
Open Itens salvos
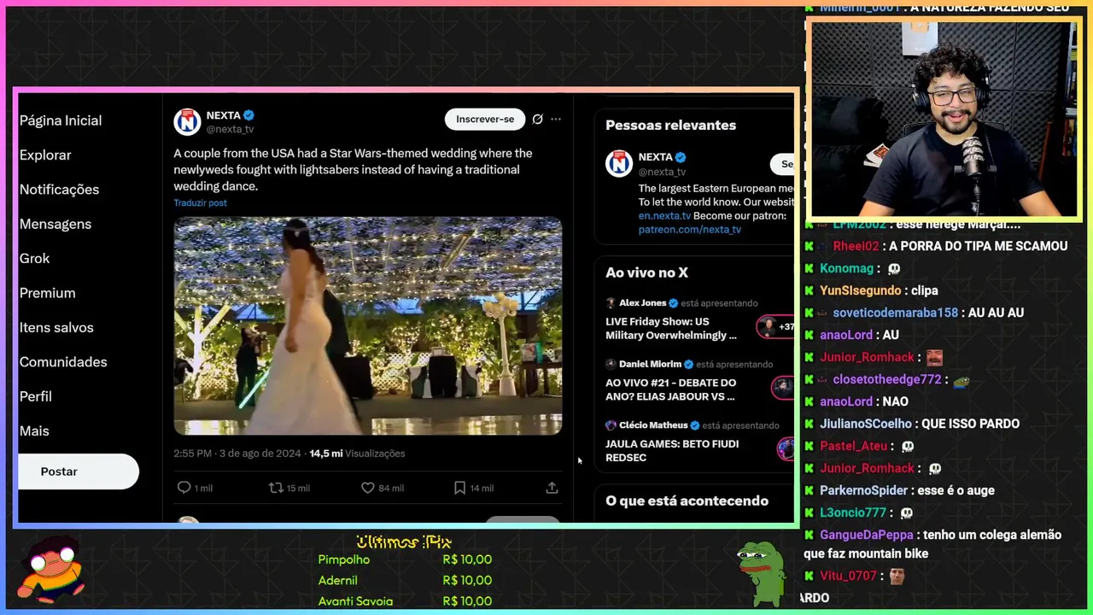coord(56,327)
